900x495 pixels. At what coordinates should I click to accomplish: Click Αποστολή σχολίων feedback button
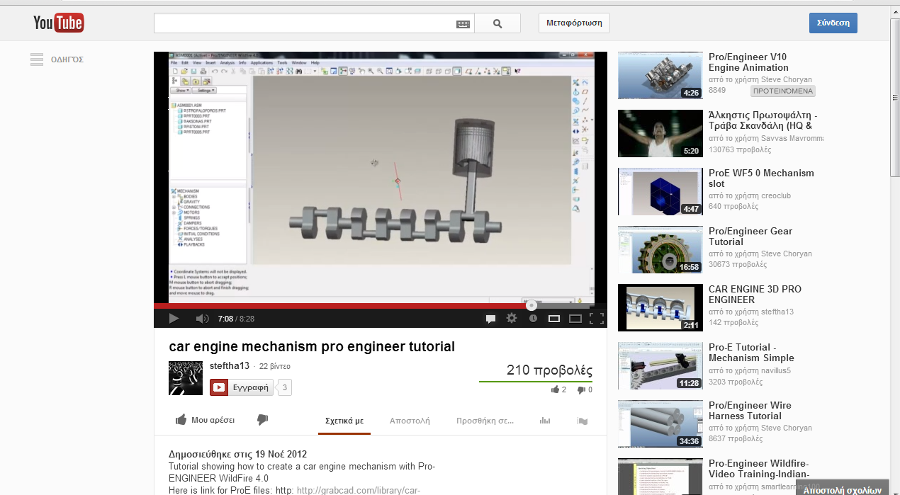click(x=843, y=489)
